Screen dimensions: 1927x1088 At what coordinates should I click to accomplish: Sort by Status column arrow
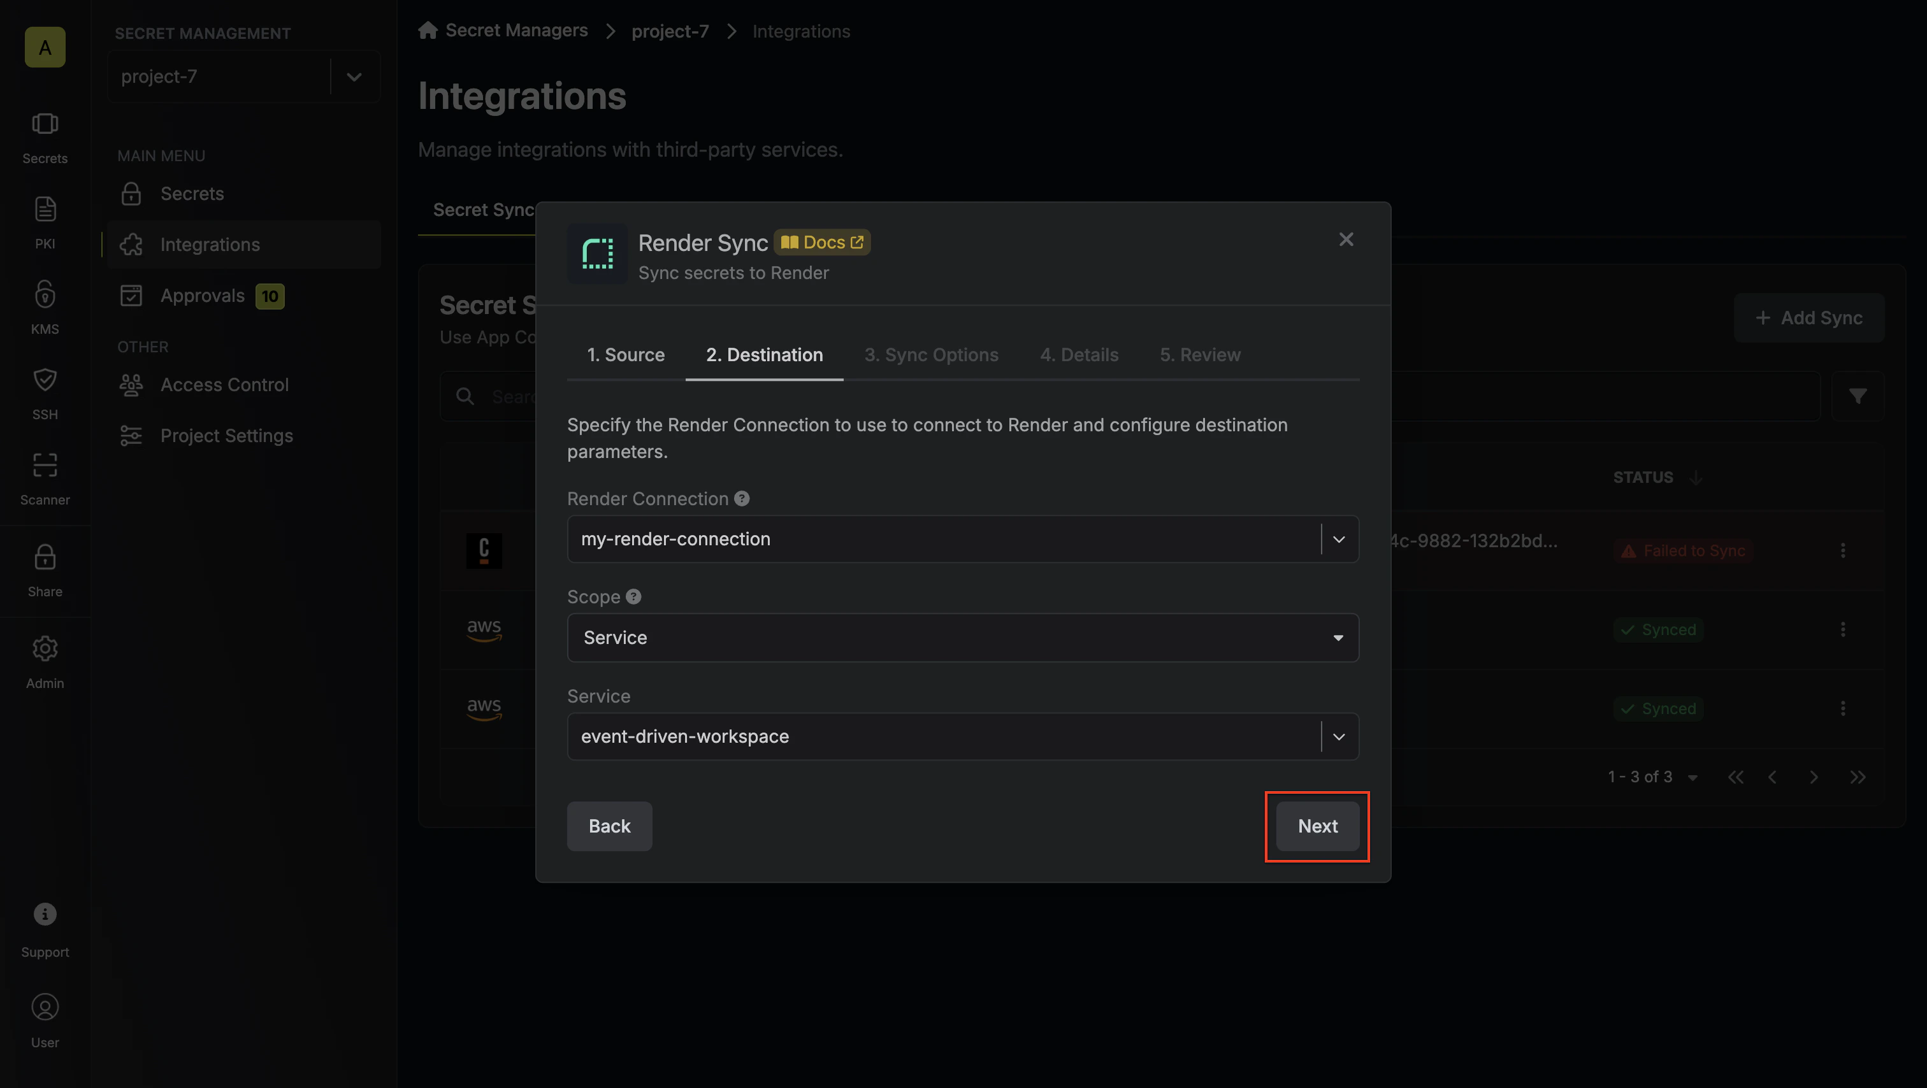click(x=1696, y=478)
